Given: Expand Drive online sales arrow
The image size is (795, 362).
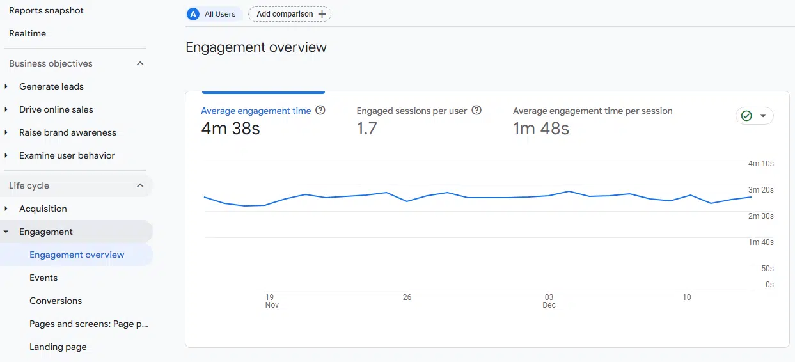Looking at the screenshot, I should (x=6, y=109).
